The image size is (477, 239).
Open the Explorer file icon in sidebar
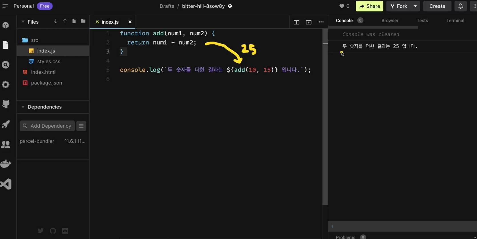click(x=6, y=45)
